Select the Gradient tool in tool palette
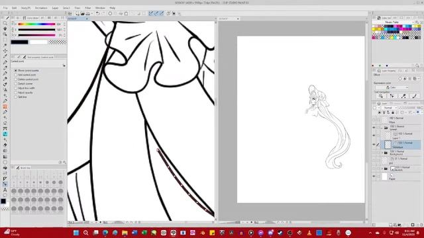Viewport: 424px width, 238px height. [x=5, y=156]
